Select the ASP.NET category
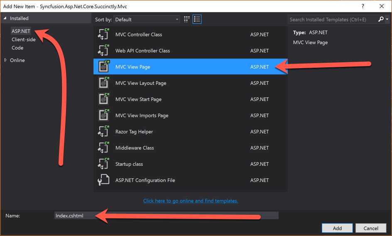This screenshot has height=236, width=392. click(21, 31)
